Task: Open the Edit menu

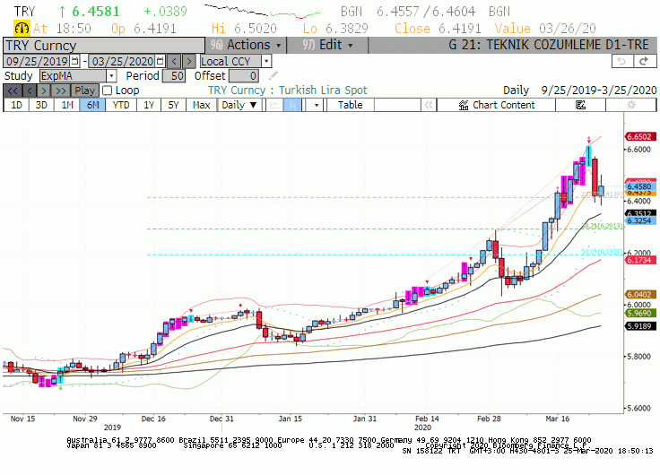Action: click(x=327, y=45)
